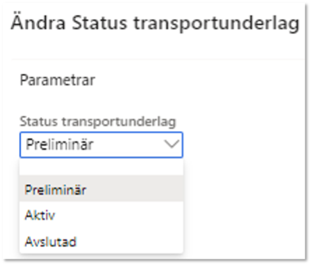Click the word Aktiv in the list

tap(40, 215)
